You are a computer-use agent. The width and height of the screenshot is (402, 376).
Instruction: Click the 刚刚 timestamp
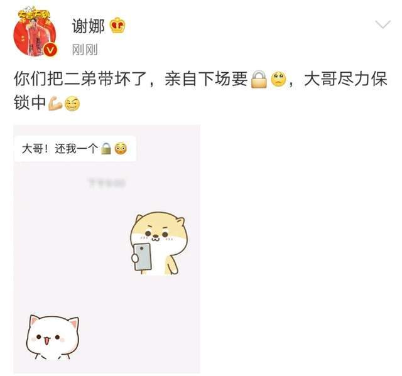click(85, 50)
